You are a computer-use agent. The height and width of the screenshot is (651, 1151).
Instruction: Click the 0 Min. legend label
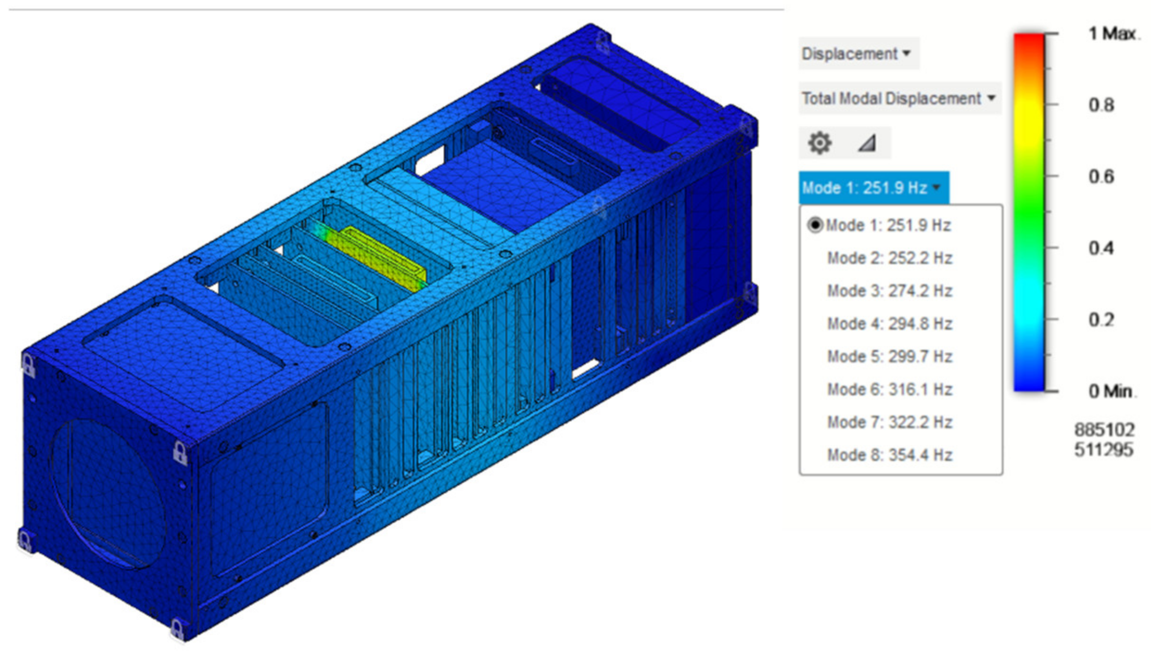tap(1110, 391)
